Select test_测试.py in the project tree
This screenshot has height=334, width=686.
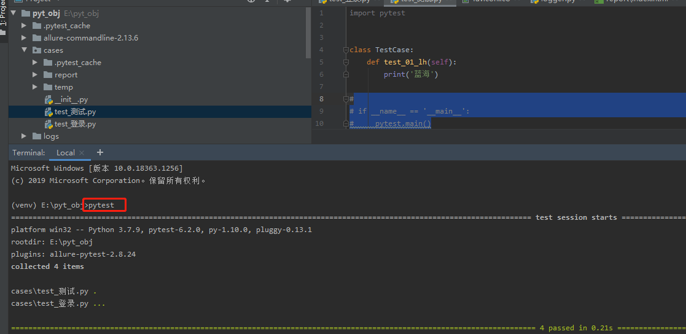click(76, 112)
